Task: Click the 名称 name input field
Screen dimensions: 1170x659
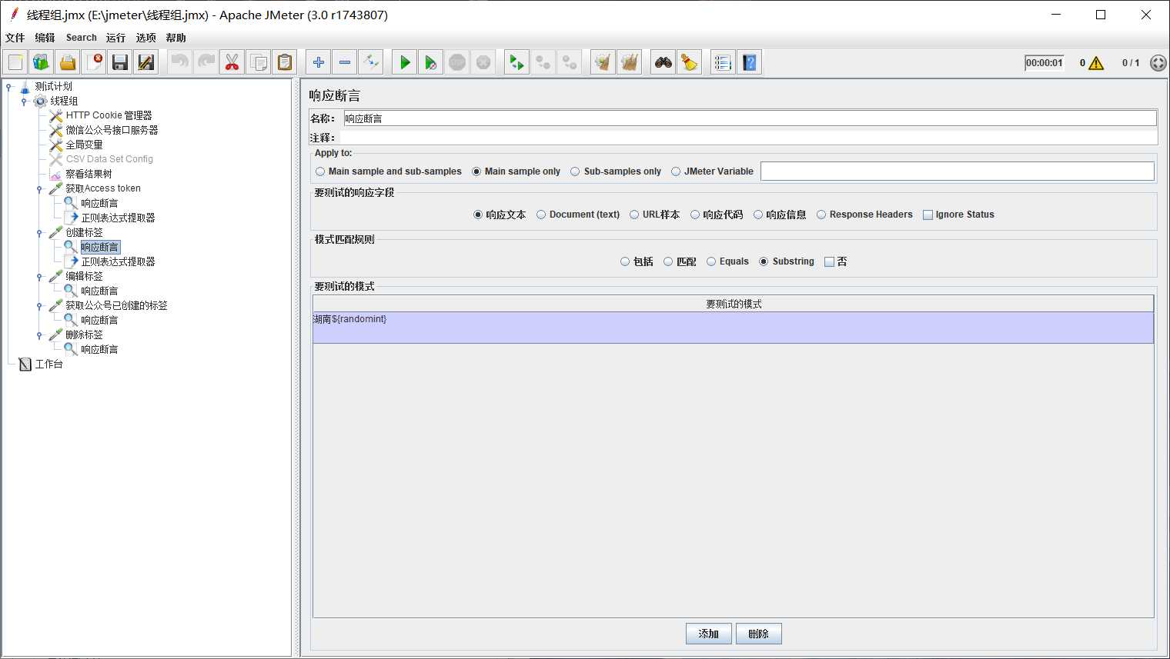Action: tap(749, 118)
